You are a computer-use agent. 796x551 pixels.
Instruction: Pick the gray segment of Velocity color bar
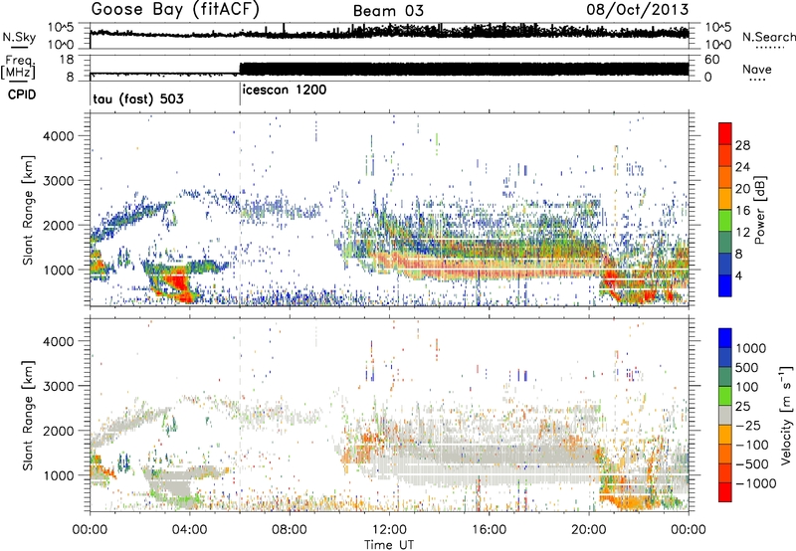[725, 416]
